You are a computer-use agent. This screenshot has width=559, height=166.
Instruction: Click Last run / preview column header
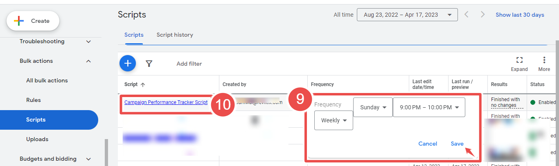[x=462, y=84]
